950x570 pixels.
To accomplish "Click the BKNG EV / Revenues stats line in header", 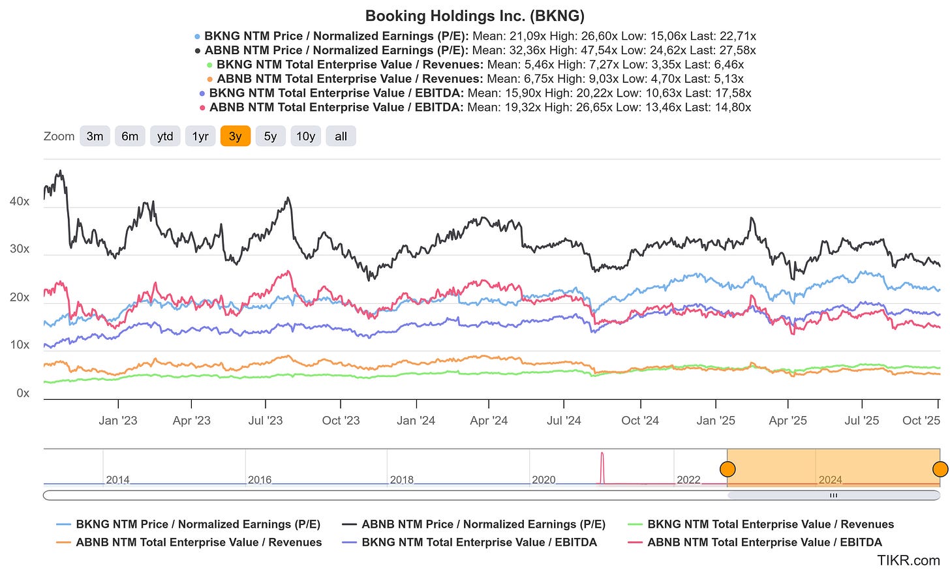I will click(475, 65).
